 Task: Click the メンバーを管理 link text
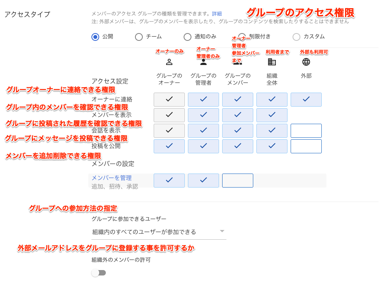pos(111,178)
